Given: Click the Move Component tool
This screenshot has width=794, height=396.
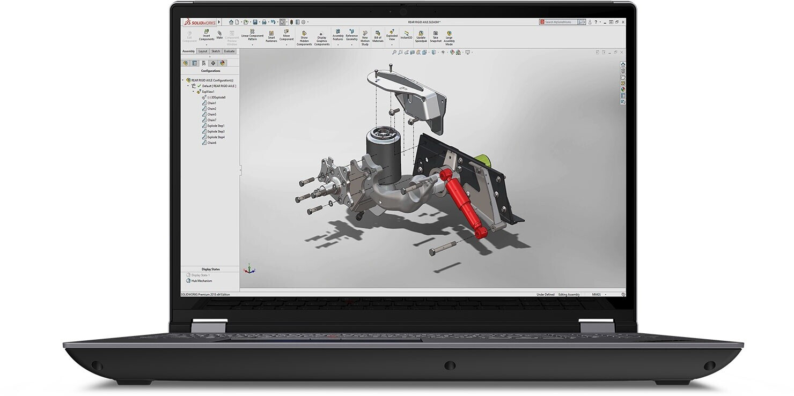Looking at the screenshot, I should tap(286, 35).
